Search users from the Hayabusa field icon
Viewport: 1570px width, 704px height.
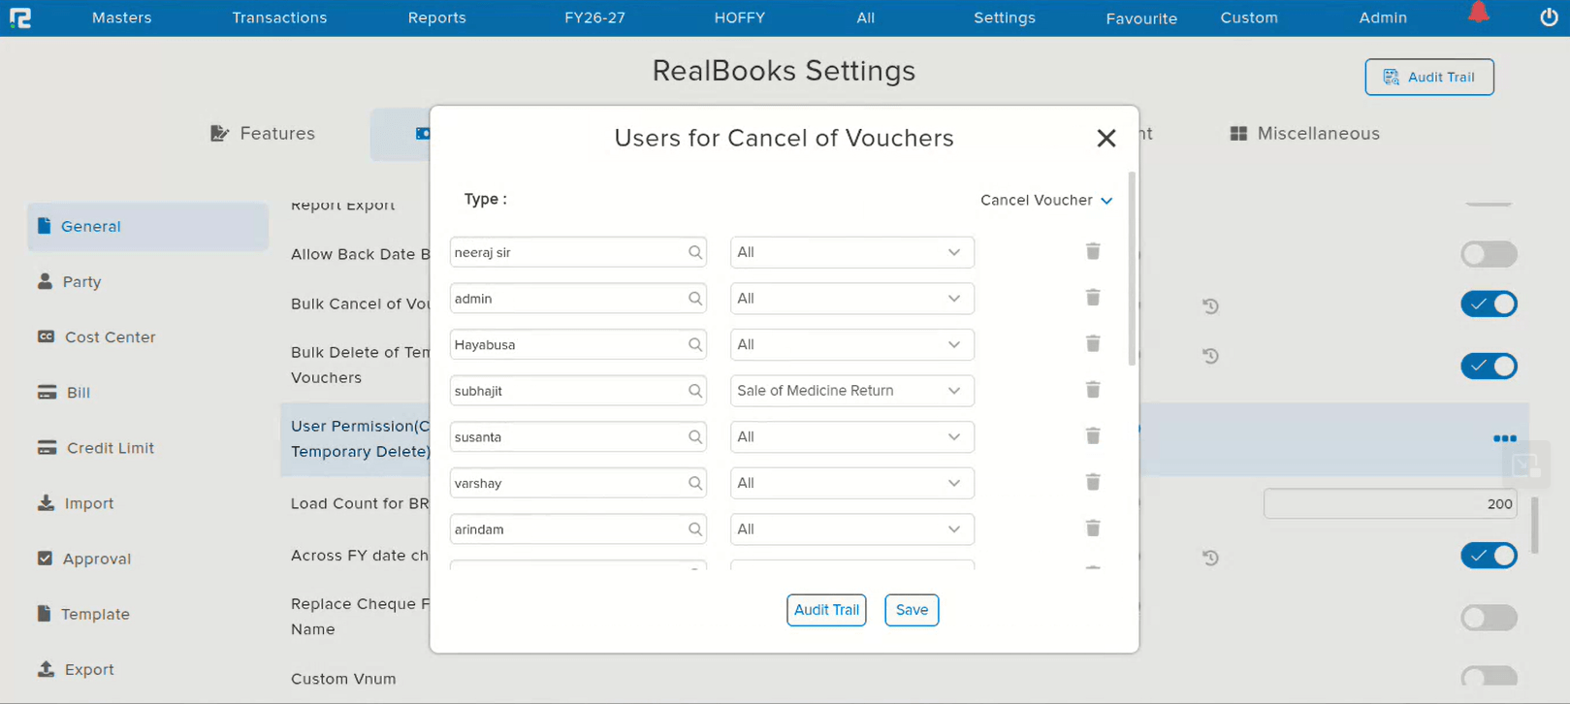695,344
